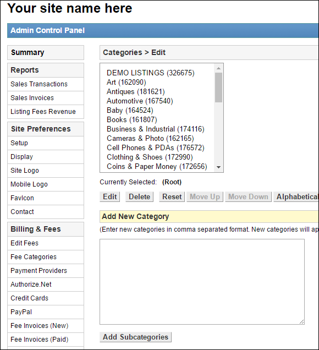Open Site Preferences section header
319x350 pixels.
(x=46, y=129)
